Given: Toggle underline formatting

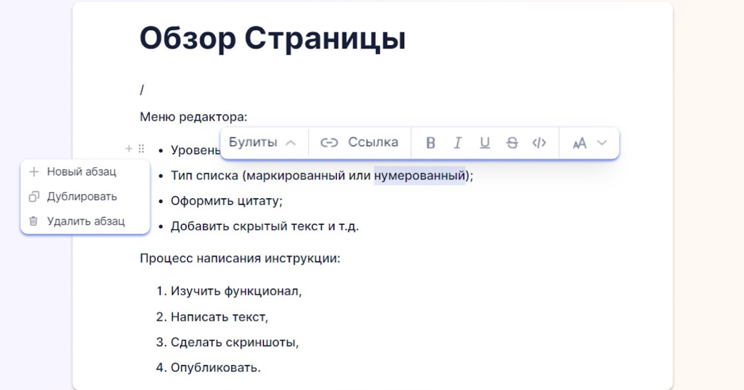Looking at the screenshot, I should tap(485, 142).
